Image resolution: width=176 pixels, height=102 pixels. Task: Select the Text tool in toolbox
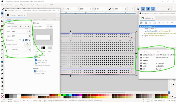click(x=2, y=58)
